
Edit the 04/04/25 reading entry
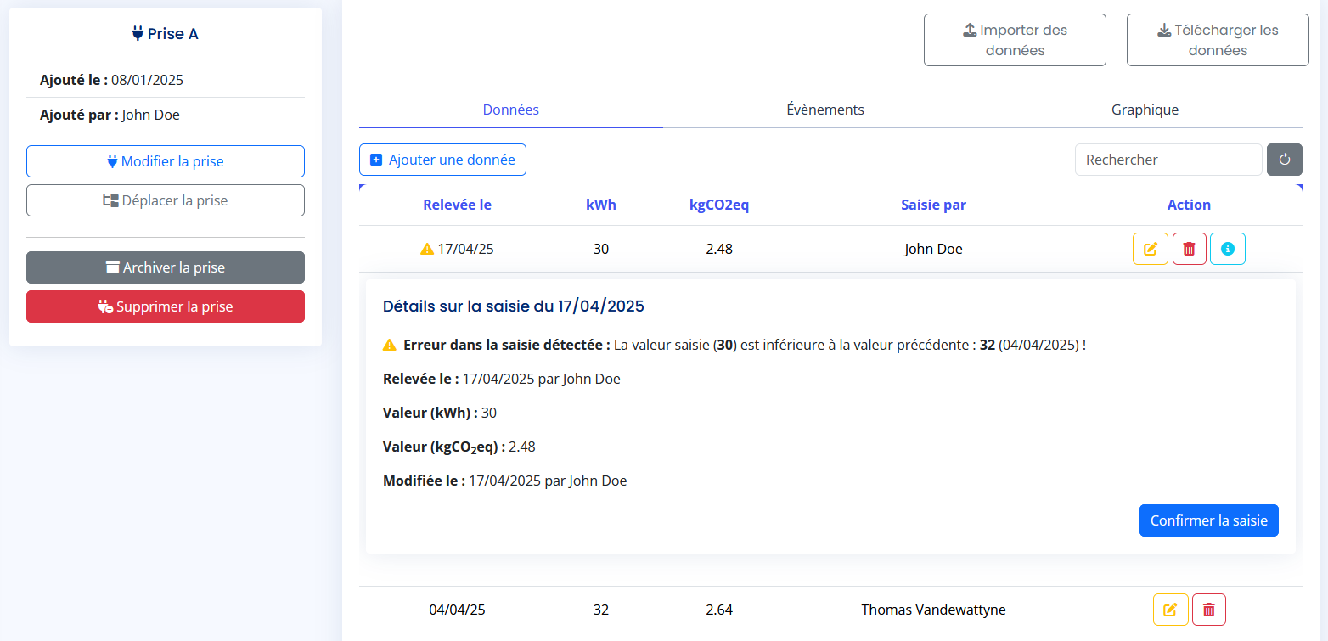[1170, 610]
